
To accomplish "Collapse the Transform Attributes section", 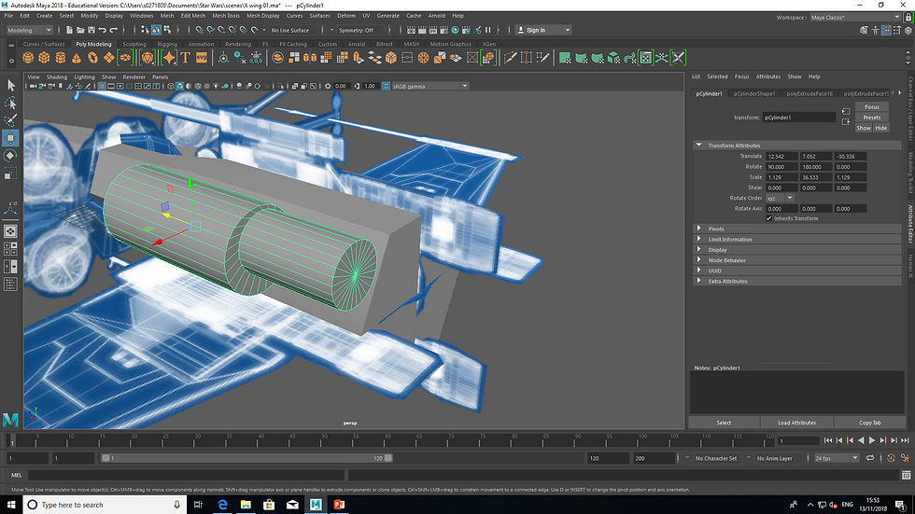I will click(698, 146).
